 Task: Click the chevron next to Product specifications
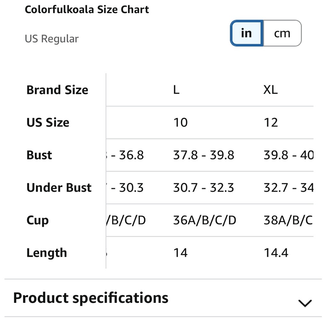click(x=304, y=303)
